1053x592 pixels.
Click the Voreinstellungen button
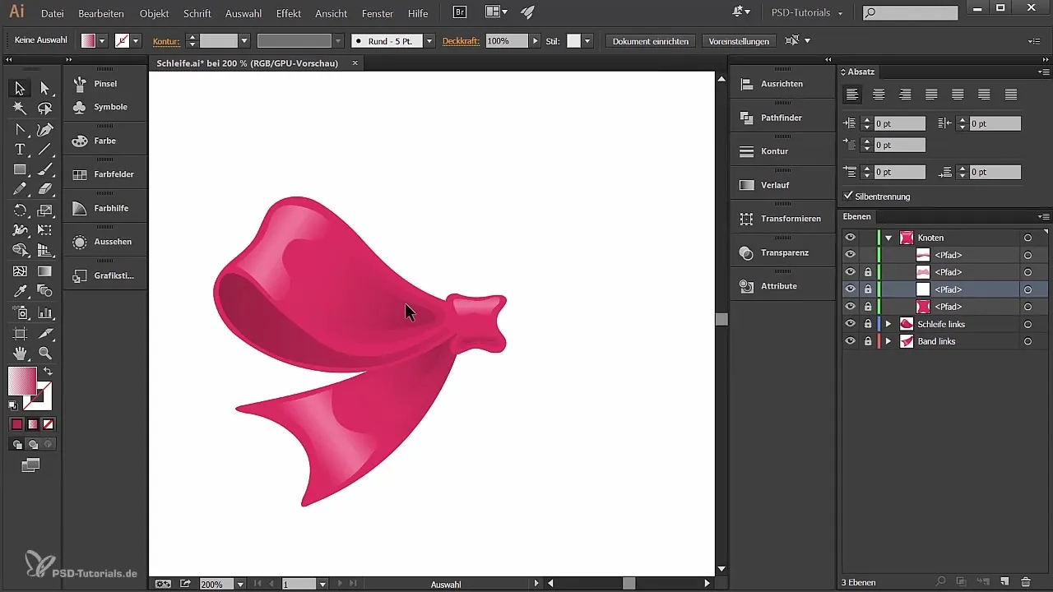point(739,40)
